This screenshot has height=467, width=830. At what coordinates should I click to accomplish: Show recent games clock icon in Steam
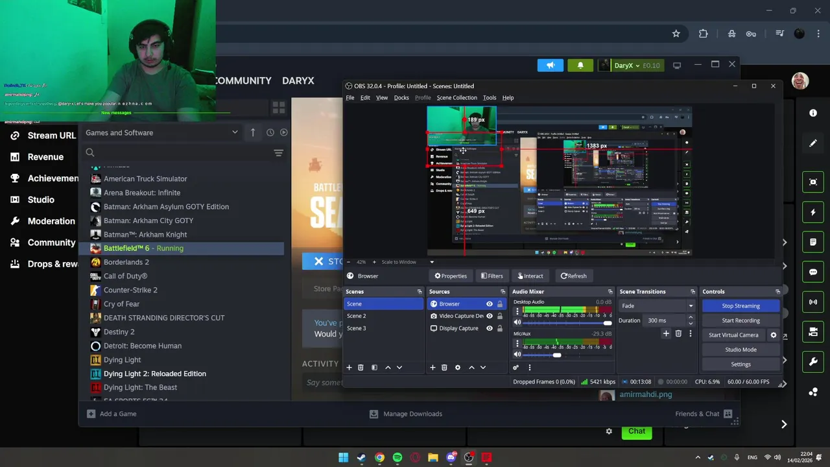click(x=270, y=132)
